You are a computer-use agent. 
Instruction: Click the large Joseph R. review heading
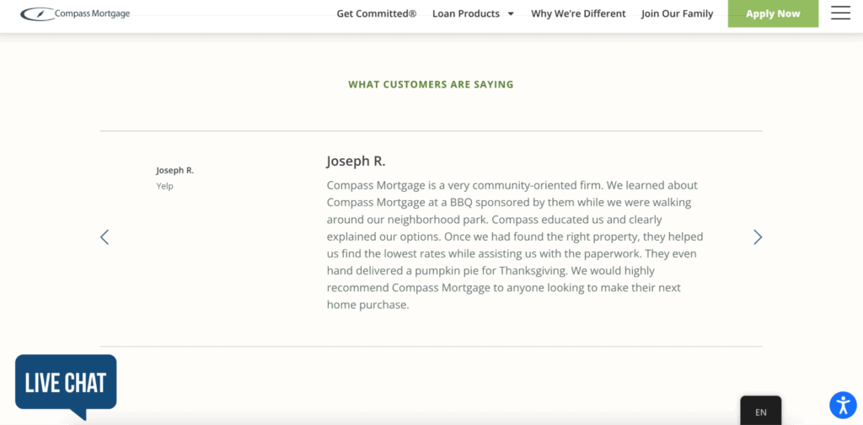coord(356,161)
